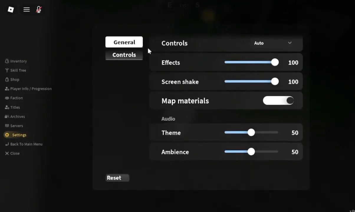Click the Player Info icon
This screenshot has width=355, height=212.
7,89
